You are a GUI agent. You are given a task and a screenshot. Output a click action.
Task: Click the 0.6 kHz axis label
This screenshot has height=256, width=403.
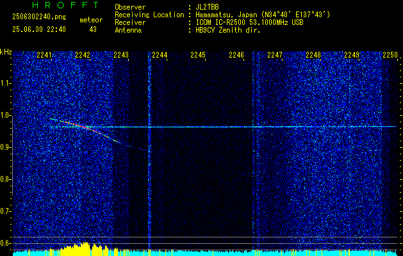point(6,243)
